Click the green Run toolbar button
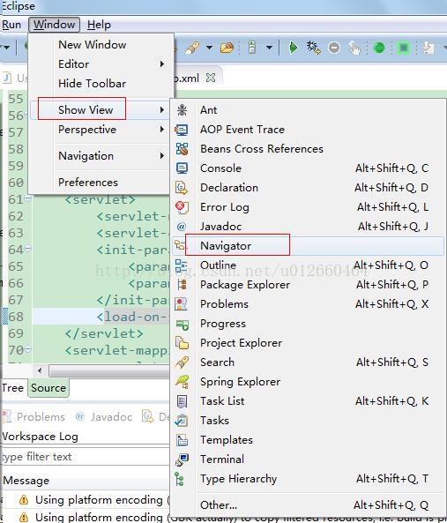This screenshot has width=447, height=523. pyautogui.click(x=293, y=48)
